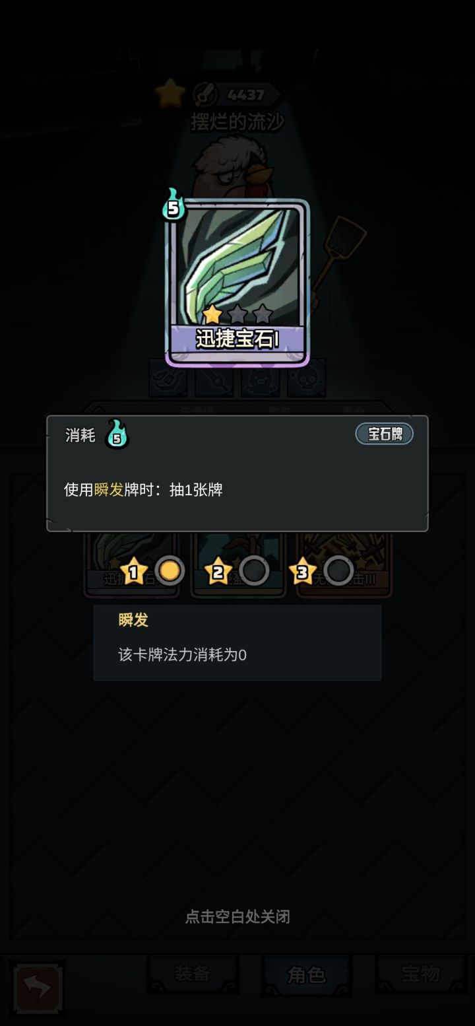This screenshot has height=1026, width=475.
Task: Click the yellow 瞬发 keyword link
Action: 109,489
